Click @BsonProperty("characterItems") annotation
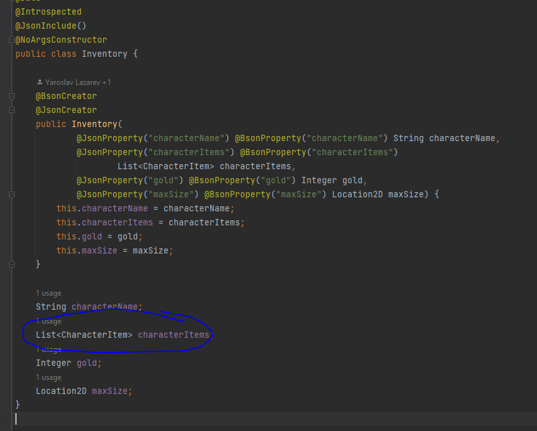The image size is (537, 431). (x=319, y=153)
